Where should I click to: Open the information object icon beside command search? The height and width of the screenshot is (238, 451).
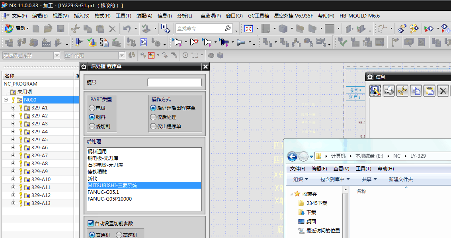165,29
